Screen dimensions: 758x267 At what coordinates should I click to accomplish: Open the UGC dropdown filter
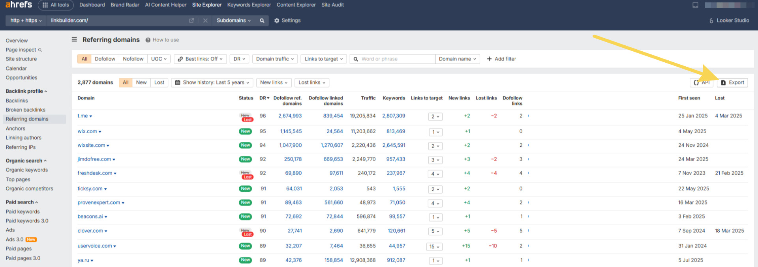coord(159,59)
